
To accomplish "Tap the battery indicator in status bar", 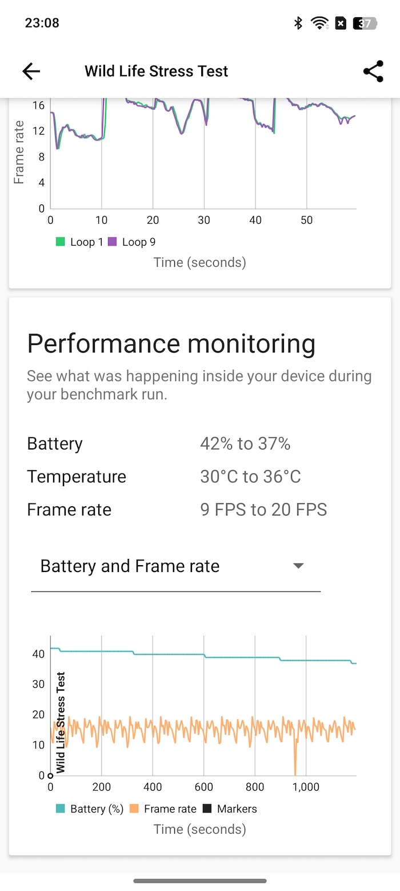I will (365, 23).
